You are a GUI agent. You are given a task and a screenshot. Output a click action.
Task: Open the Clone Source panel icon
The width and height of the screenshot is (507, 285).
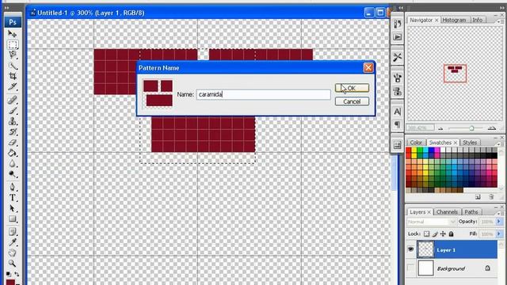398,92
